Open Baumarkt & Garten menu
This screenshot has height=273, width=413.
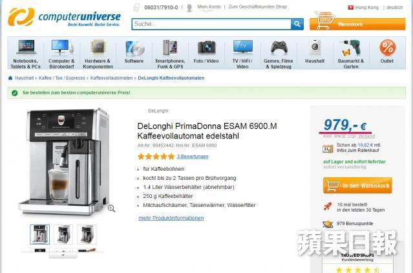(351, 54)
